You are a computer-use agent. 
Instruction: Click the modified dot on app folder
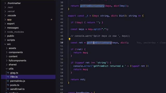click(x=51, y=20)
